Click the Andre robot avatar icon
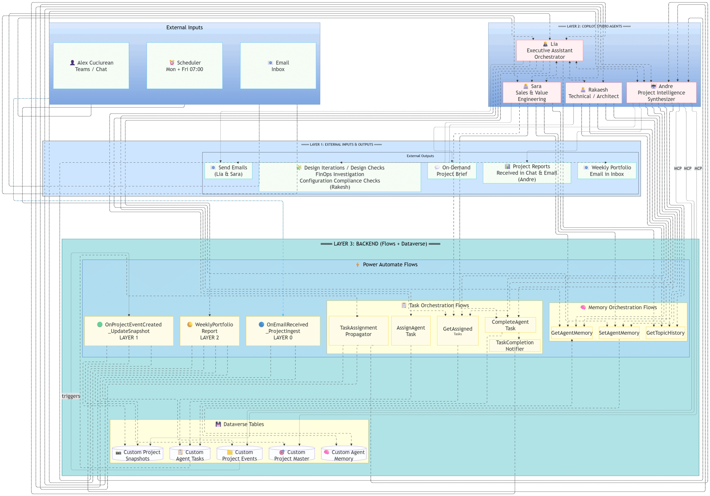This screenshot has width=710, height=496. tap(653, 86)
